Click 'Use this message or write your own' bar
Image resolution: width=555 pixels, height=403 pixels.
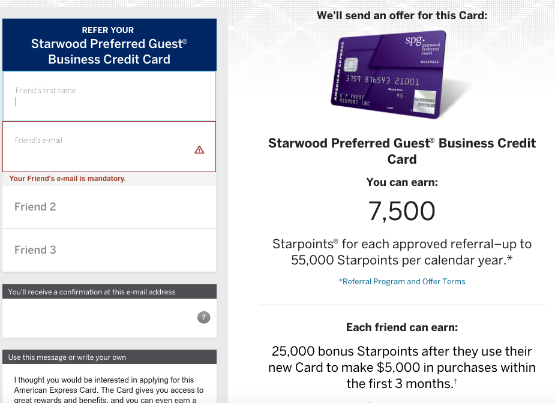pos(109,357)
